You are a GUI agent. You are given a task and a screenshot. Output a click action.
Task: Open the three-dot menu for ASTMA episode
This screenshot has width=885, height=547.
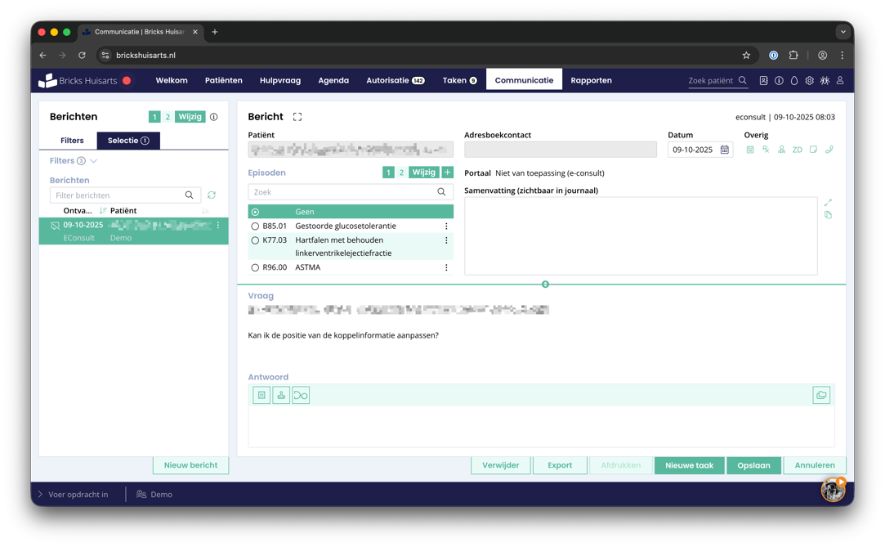(446, 267)
